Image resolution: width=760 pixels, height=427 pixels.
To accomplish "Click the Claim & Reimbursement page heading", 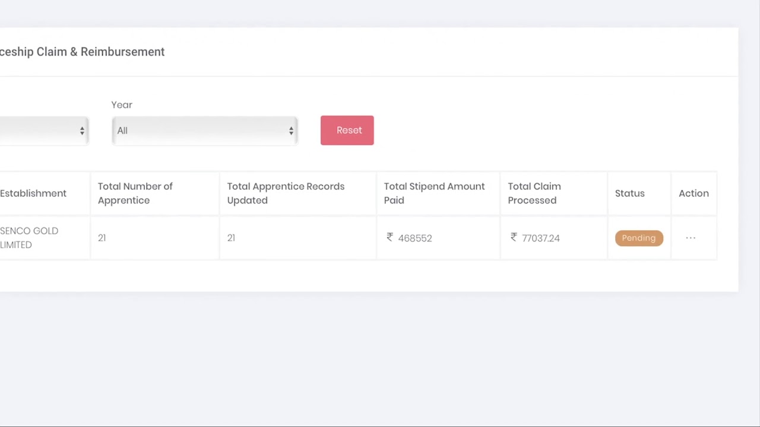I will [82, 52].
